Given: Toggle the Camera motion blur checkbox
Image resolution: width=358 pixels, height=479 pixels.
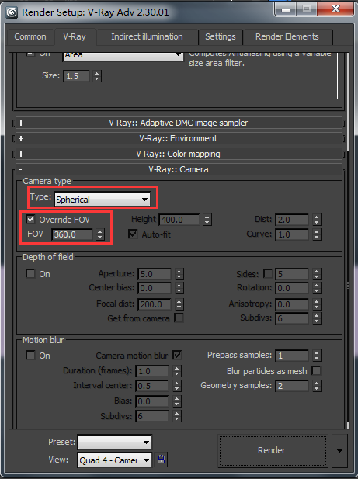Looking at the screenshot, I should 177,356.
